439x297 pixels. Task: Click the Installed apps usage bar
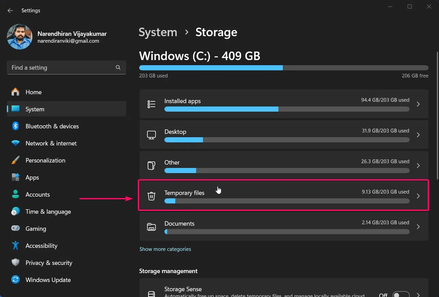[x=287, y=109]
